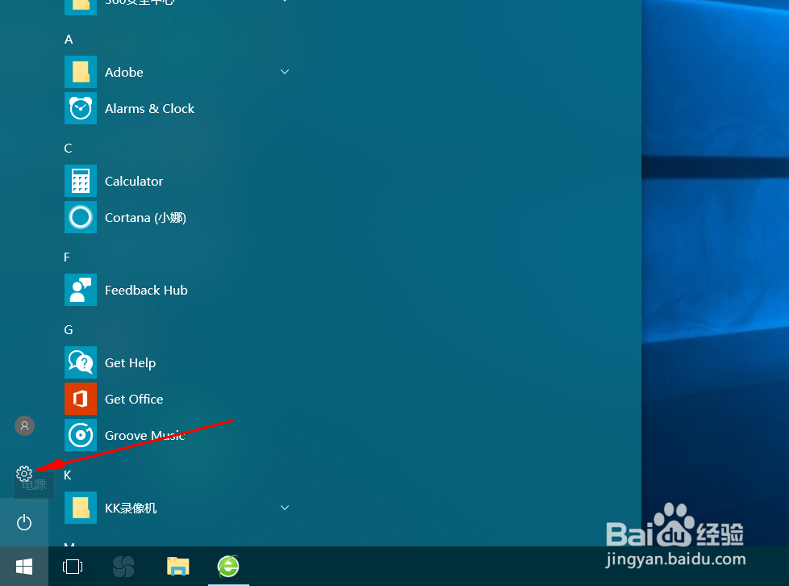
Task: Open the Calculator app icon
Action: [x=81, y=181]
